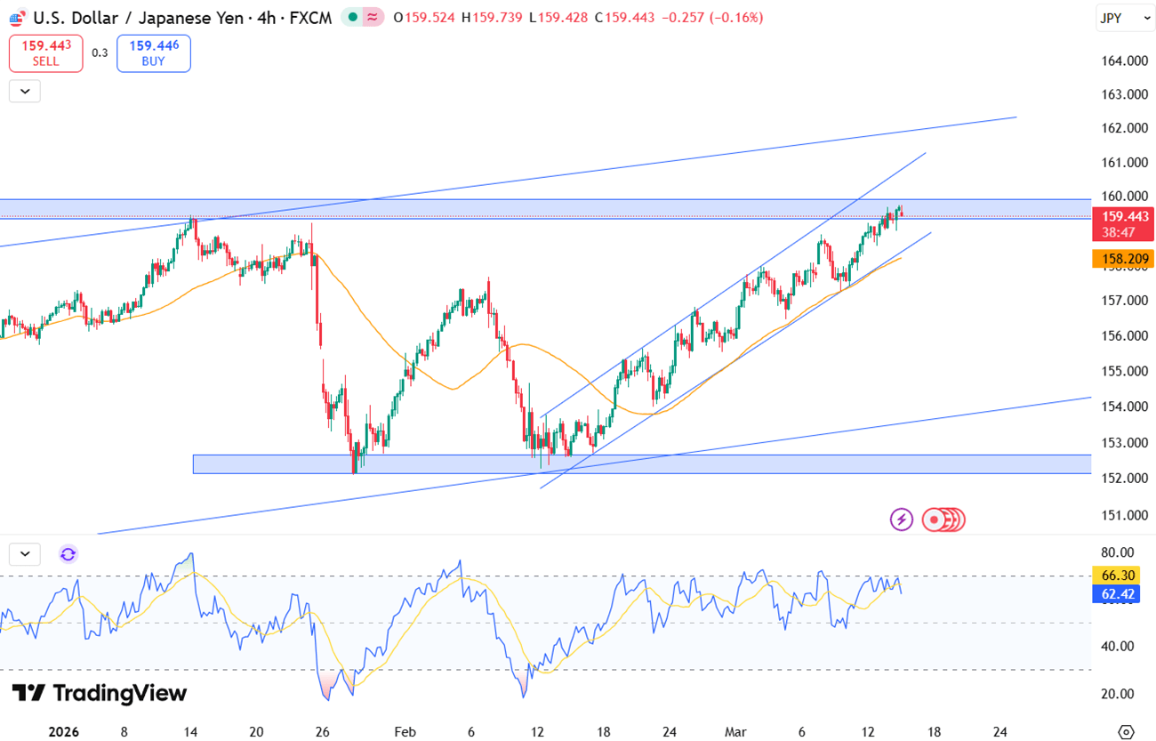
Task: Click the Feb marker on the time axis
Action: [x=405, y=732]
